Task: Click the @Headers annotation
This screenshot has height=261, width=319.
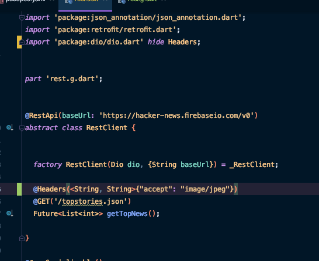Action: point(50,189)
